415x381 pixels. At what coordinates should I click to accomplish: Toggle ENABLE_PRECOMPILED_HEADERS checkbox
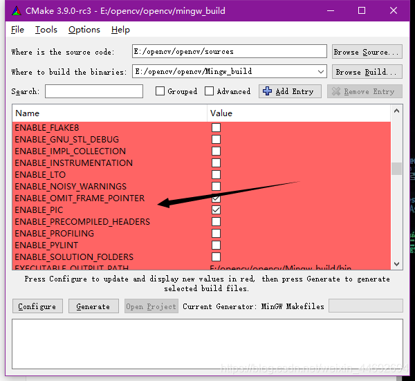216,222
